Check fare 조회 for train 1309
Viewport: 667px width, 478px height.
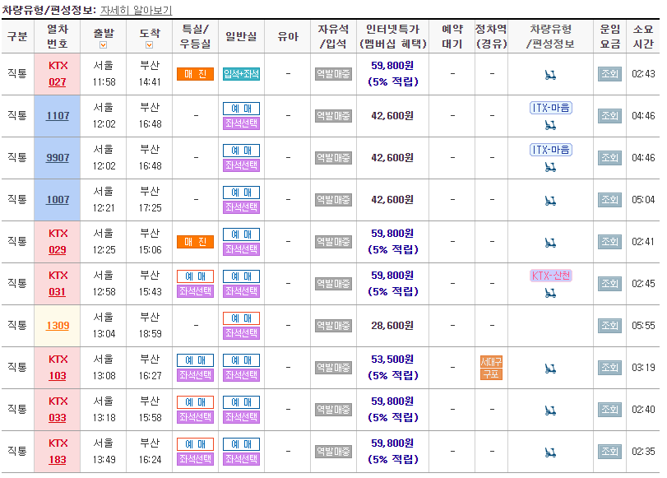(609, 326)
